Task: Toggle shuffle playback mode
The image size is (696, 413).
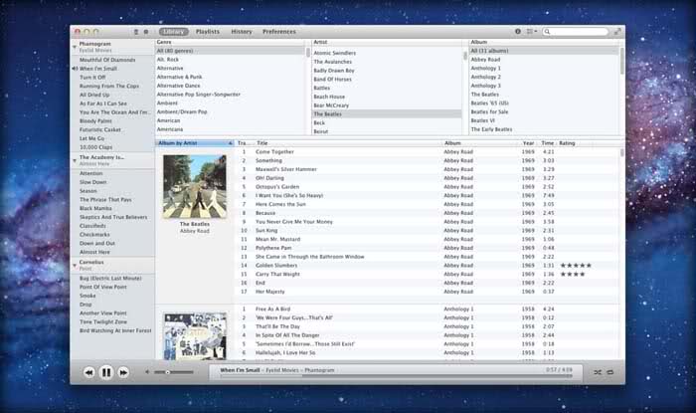Action: click(x=598, y=372)
